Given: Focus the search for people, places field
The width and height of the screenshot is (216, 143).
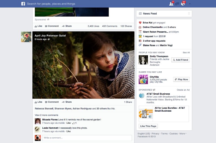Looking at the screenshot, I should (51, 4).
